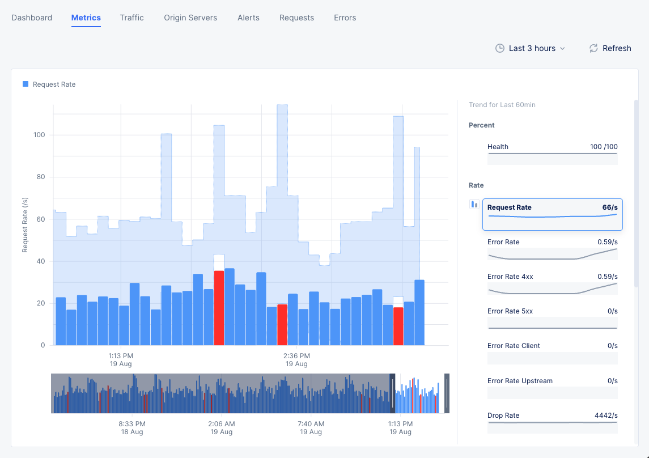Click the clock icon in the time range selector
Image resolution: width=649 pixels, height=458 pixels.
coord(499,48)
